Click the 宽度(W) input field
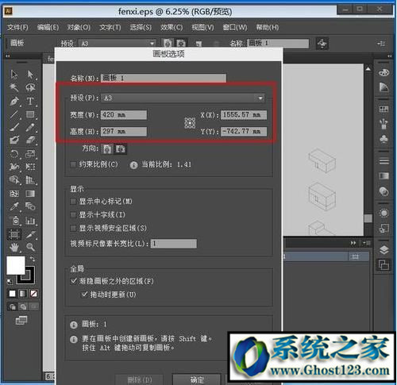Image resolution: width=397 pixels, height=385 pixels. pyautogui.click(x=124, y=115)
